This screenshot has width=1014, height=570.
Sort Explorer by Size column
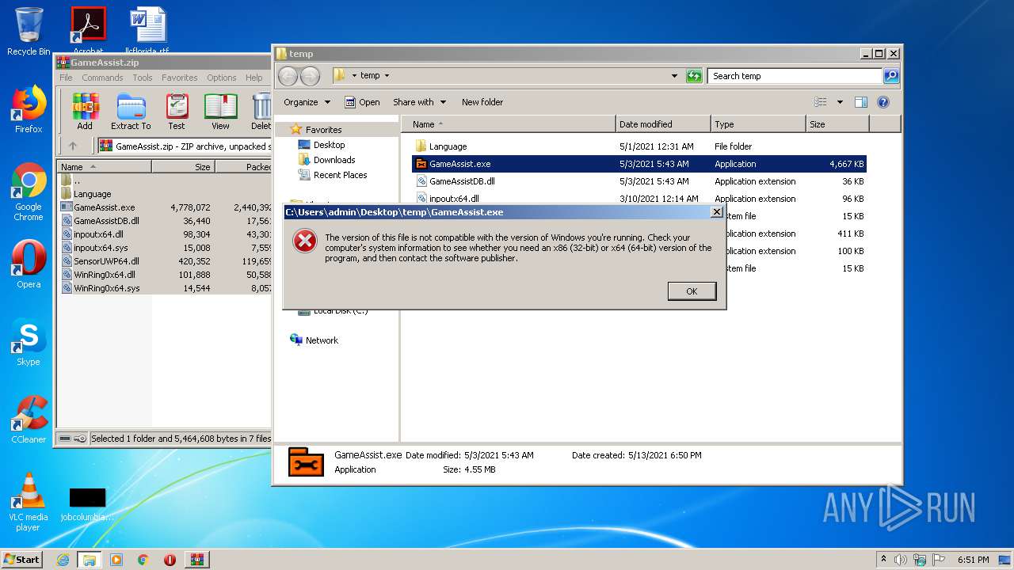click(x=837, y=124)
